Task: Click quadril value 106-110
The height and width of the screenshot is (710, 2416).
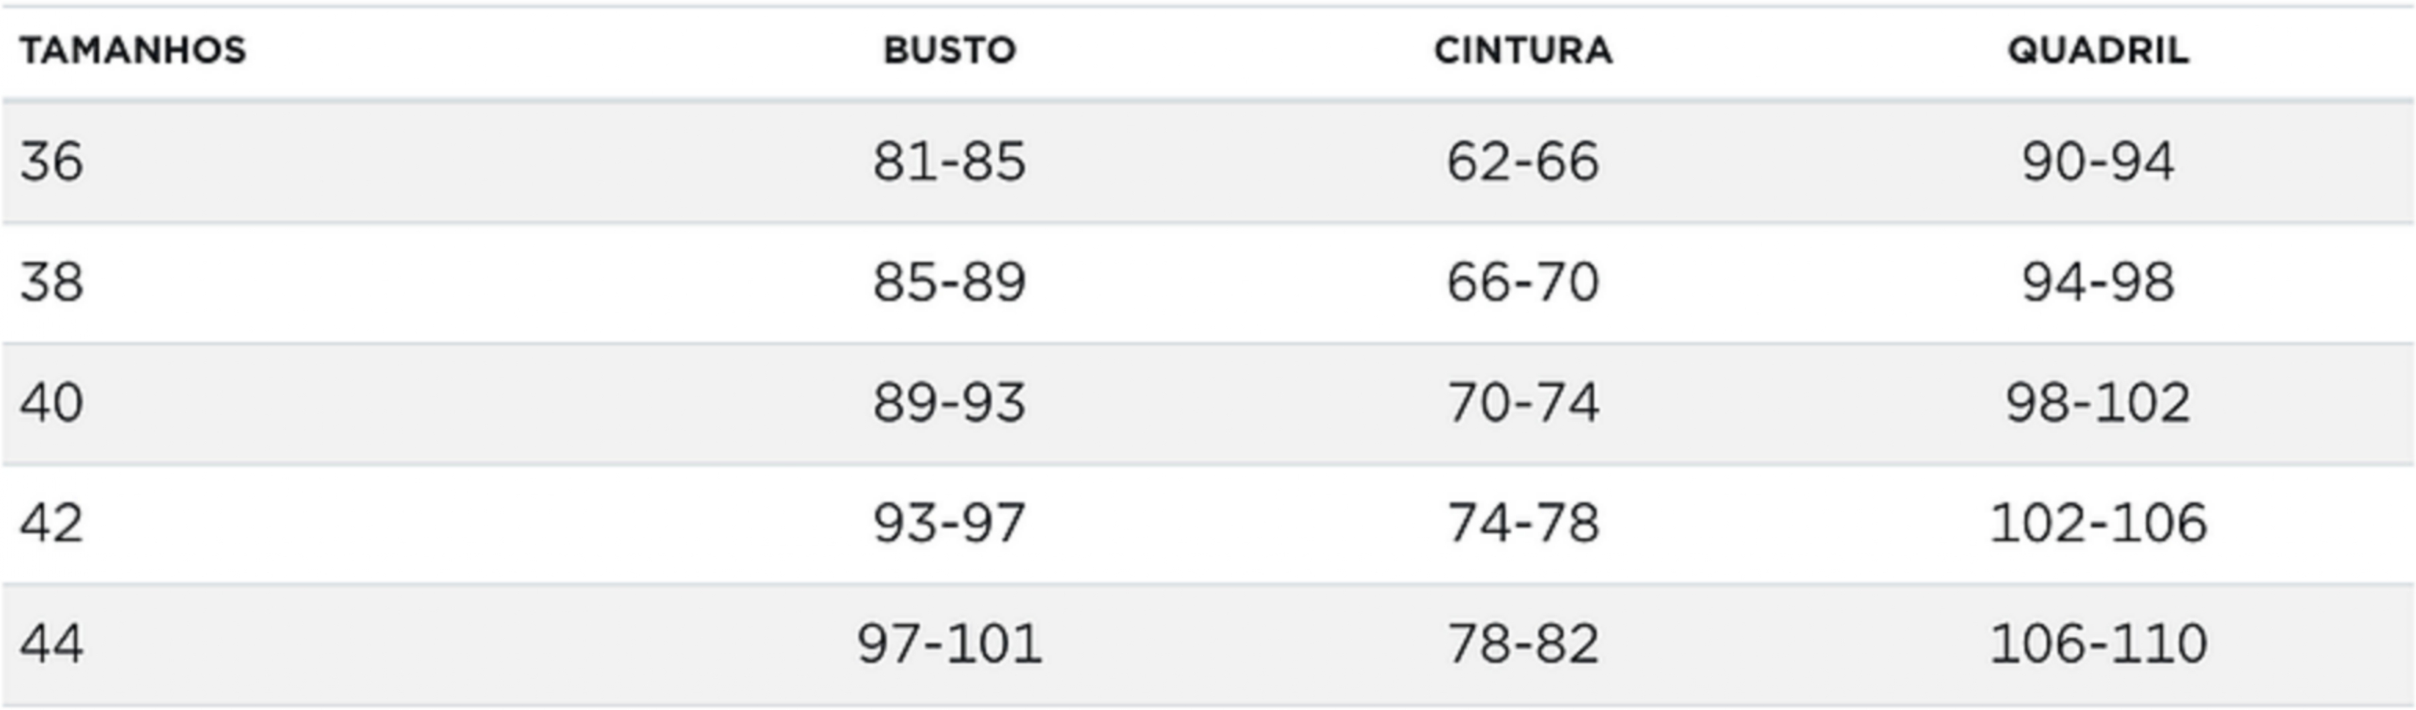Action: (x=2098, y=644)
